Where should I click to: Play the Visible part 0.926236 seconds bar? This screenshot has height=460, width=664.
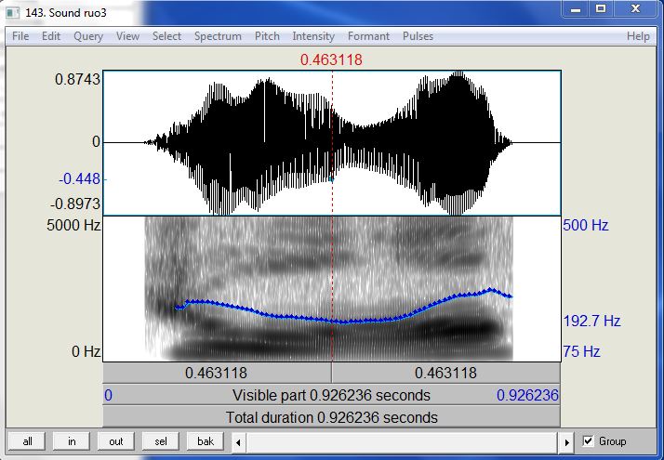(x=331, y=395)
